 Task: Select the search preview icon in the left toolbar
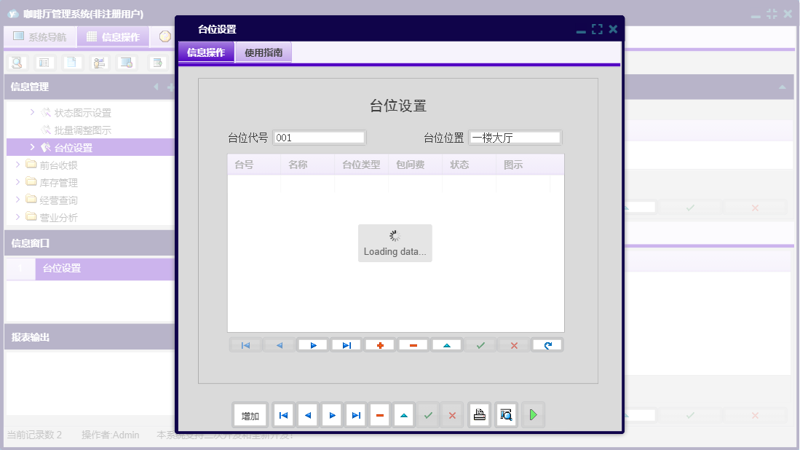point(16,62)
